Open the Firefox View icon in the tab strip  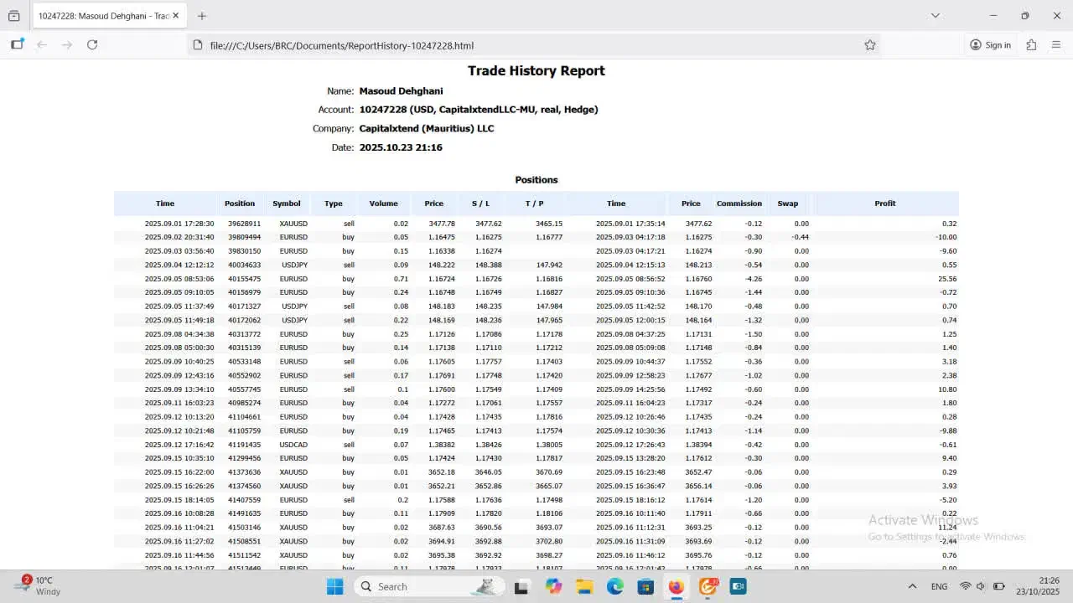point(13,16)
